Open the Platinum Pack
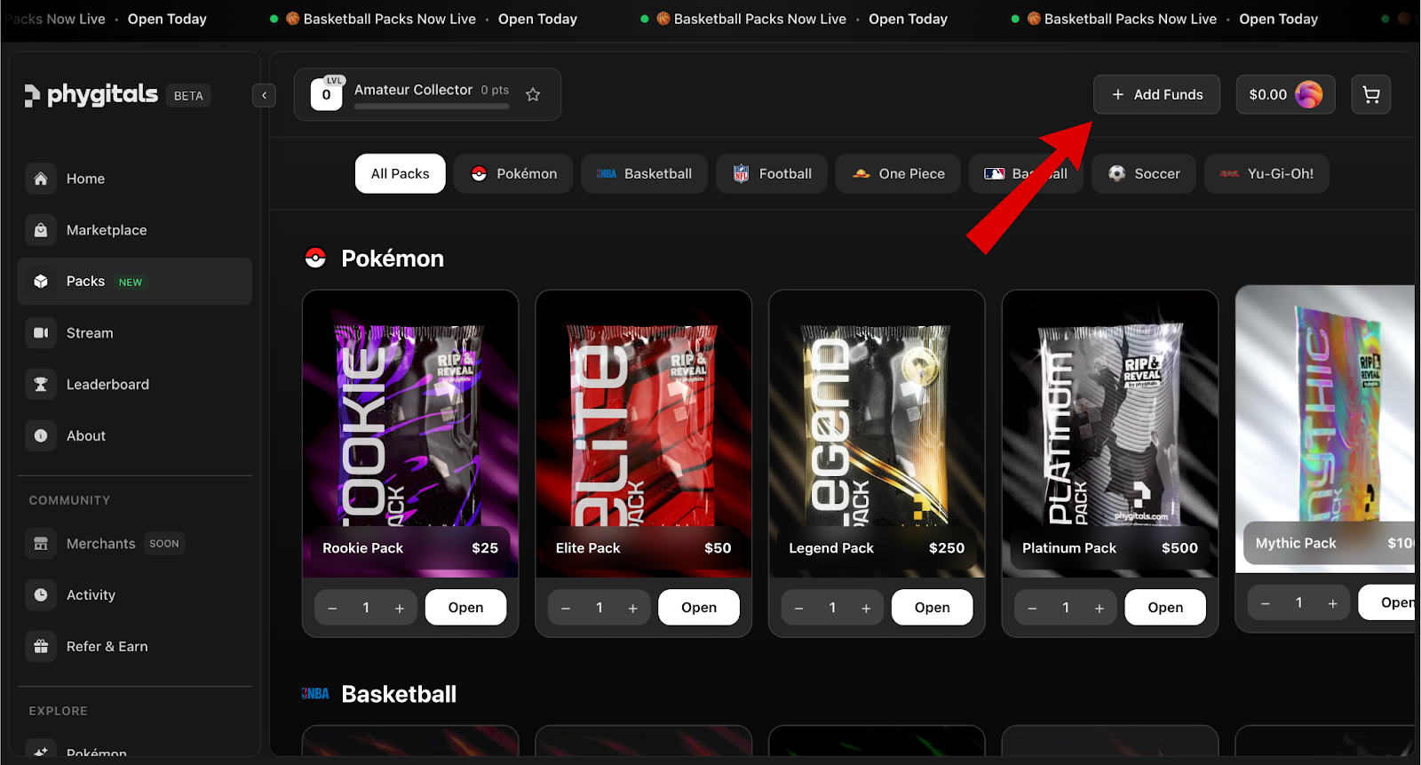The height and width of the screenshot is (765, 1421). coord(1165,608)
